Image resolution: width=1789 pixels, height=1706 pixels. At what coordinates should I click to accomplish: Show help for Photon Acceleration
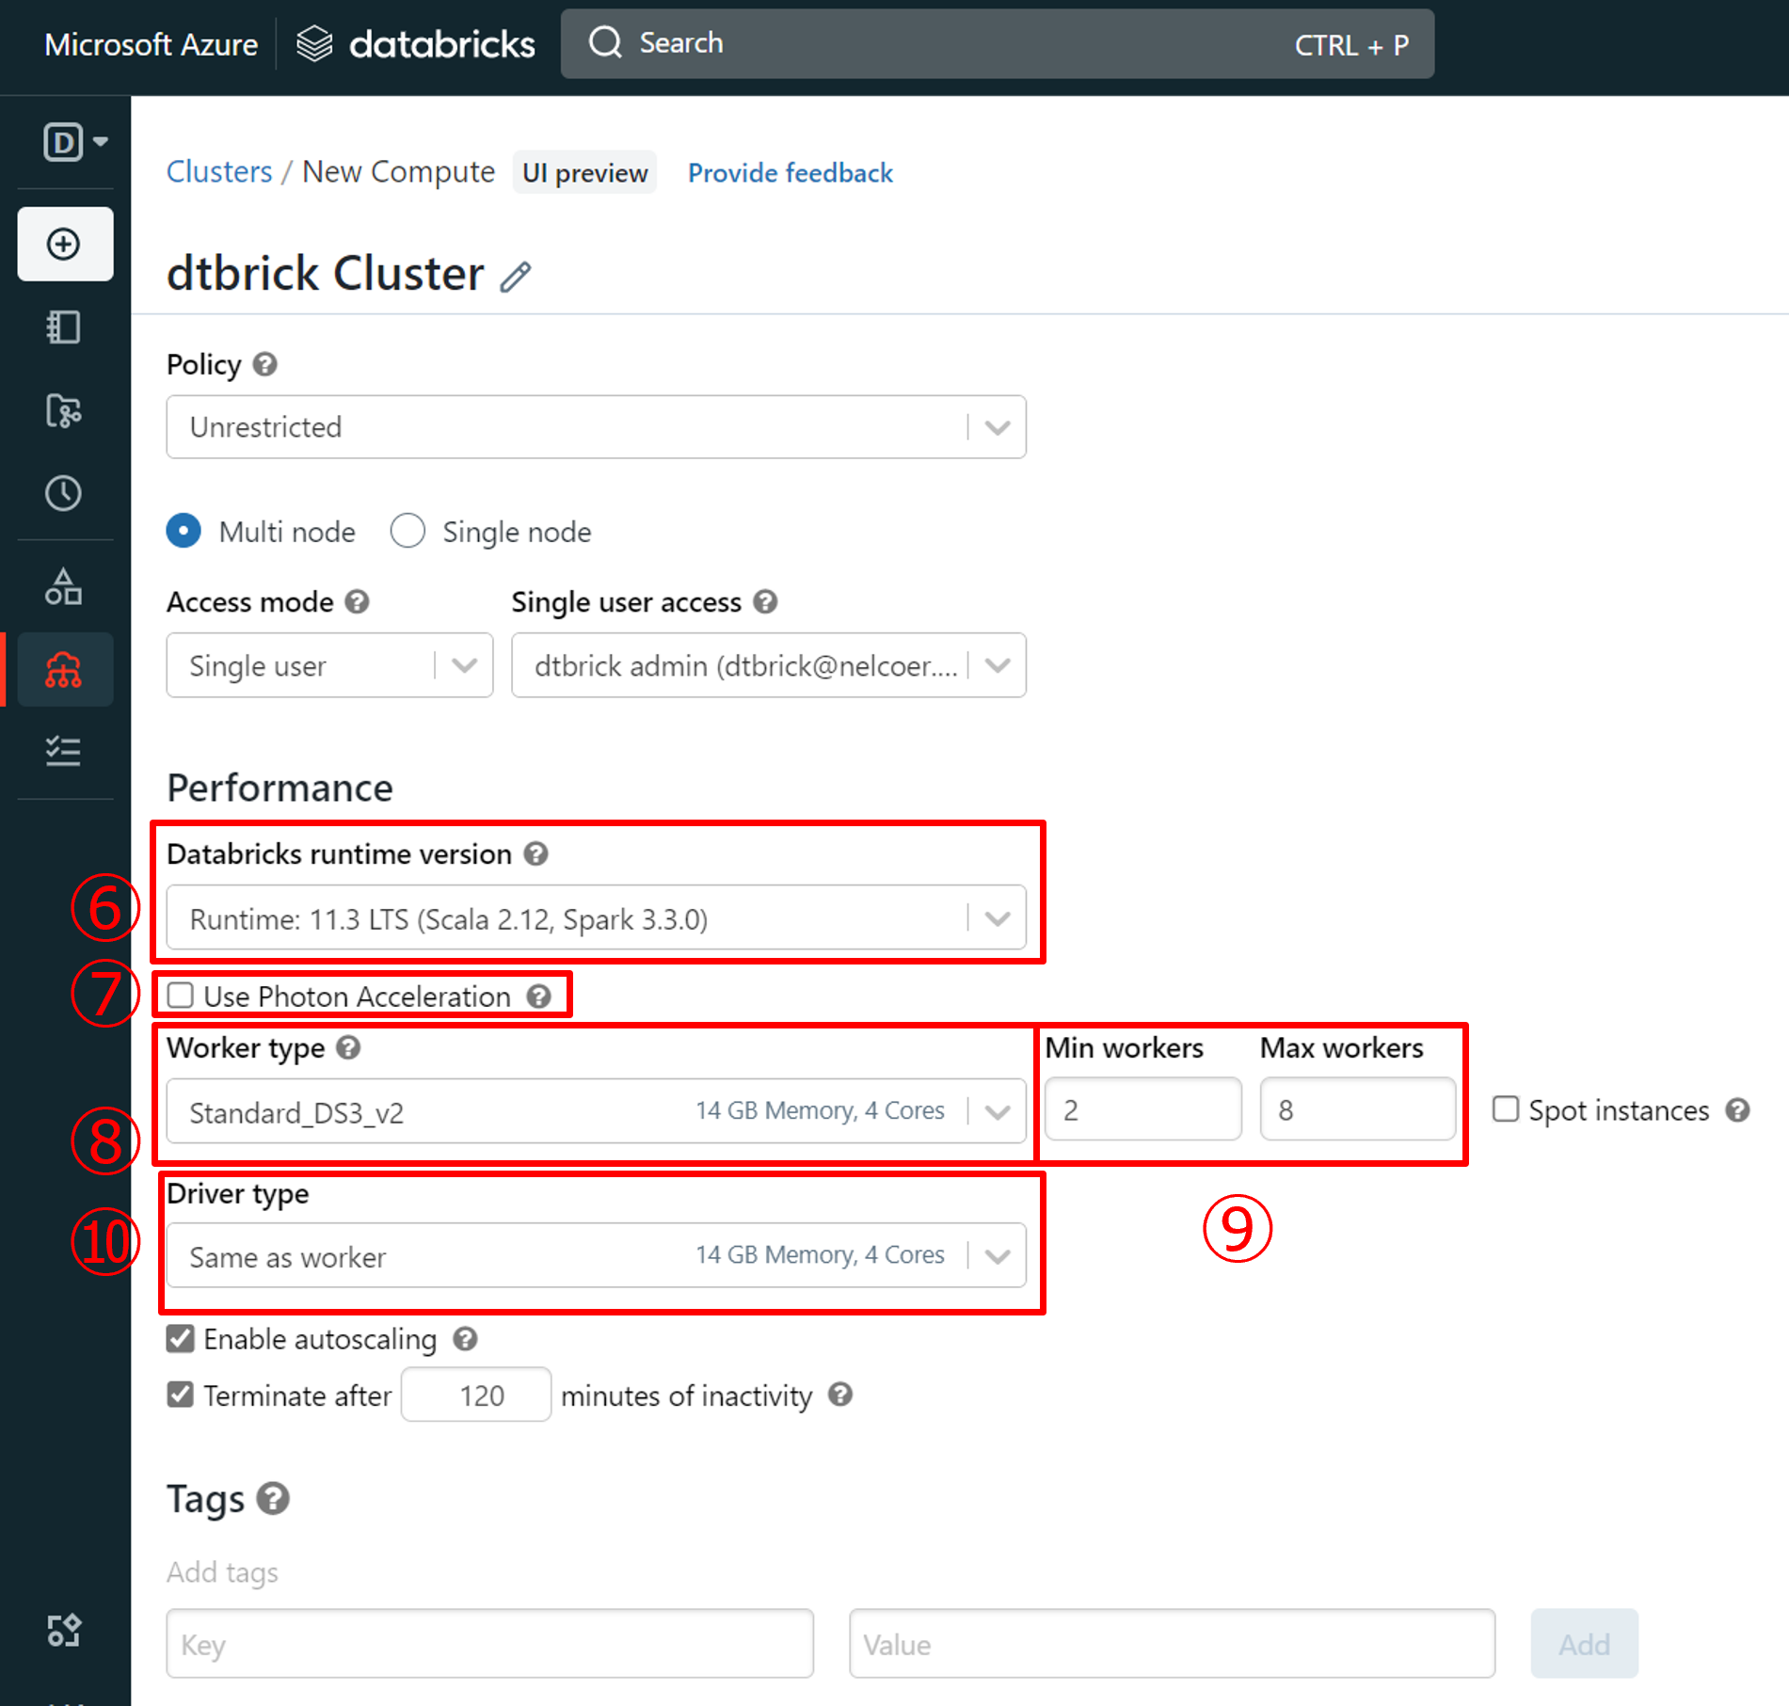539,996
